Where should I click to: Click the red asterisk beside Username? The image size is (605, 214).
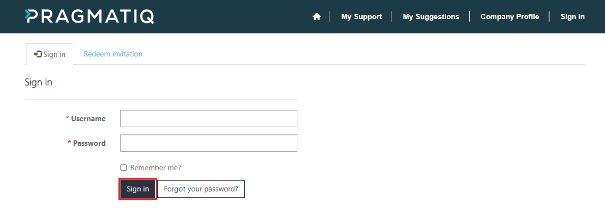(67, 119)
